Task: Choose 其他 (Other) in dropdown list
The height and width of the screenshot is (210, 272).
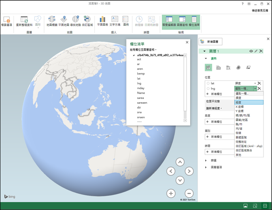Action: tap(249, 155)
